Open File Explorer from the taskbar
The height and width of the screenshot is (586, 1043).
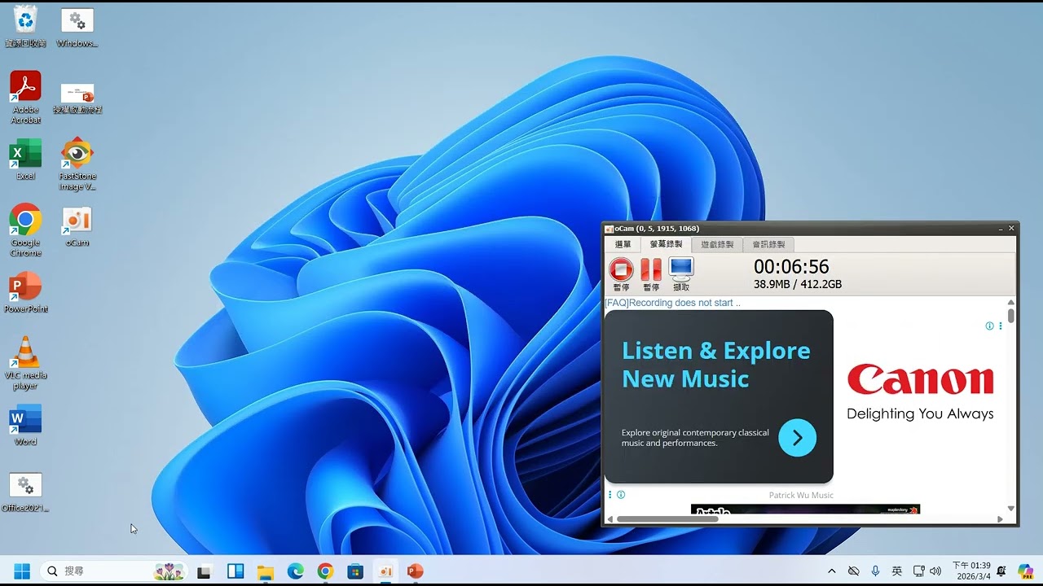tap(265, 571)
